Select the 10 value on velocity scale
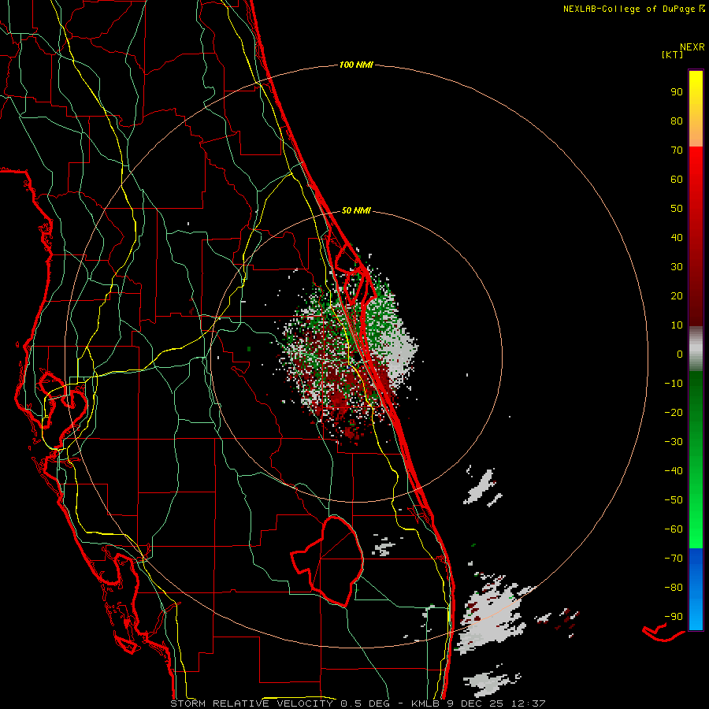709x709 pixels. 677,325
